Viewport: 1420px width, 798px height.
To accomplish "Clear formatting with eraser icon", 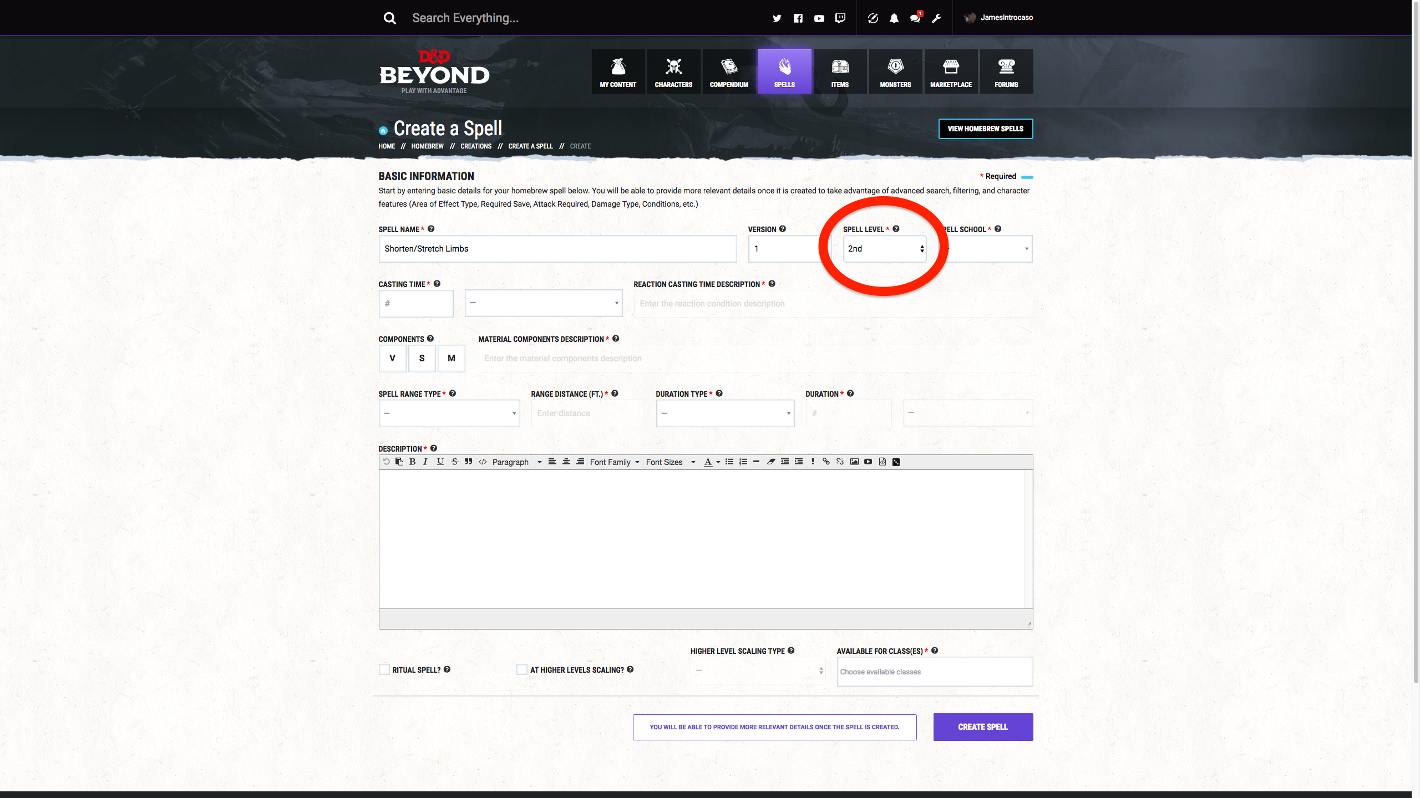I will coord(770,462).
